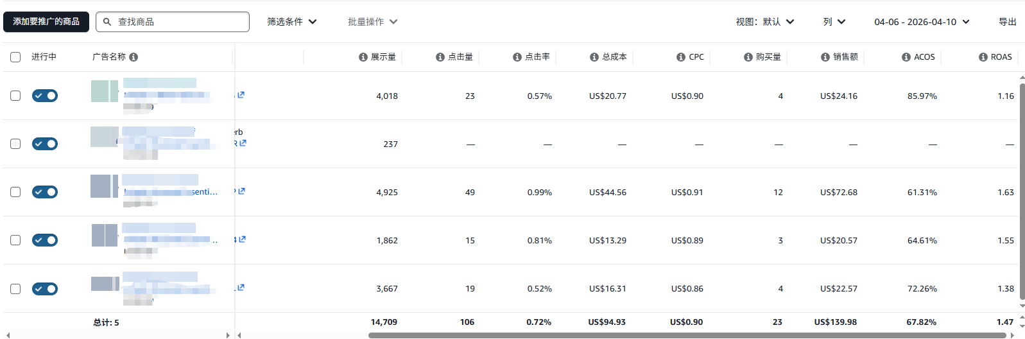Click info icon next to 展示量 header
The width and height of the screenshot is (1025, 339).
(x=363, y=57)
